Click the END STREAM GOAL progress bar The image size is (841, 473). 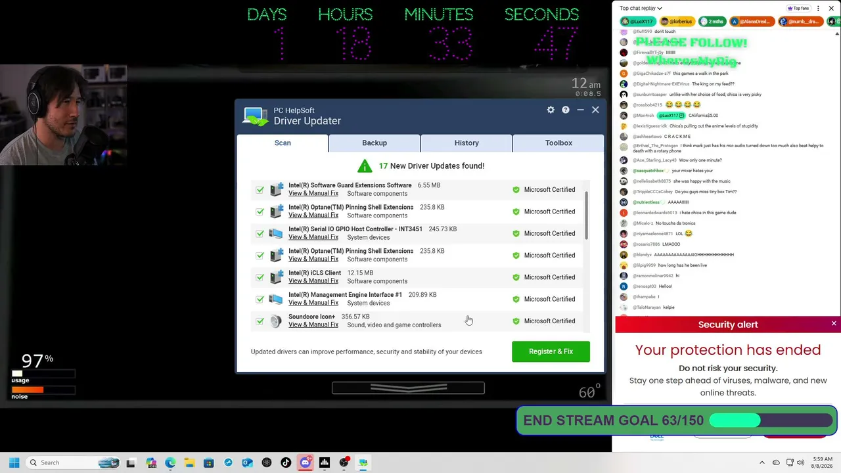point(770,420)
